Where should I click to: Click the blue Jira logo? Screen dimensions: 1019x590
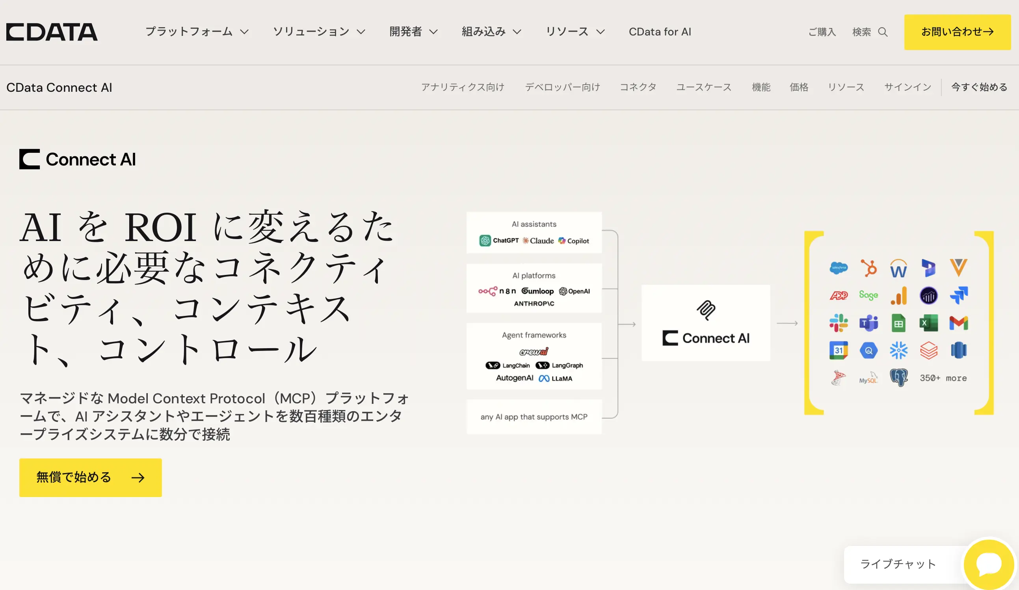(958, 295)
